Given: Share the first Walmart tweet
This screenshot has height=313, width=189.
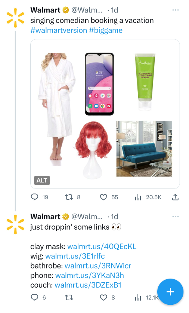Looking at the screenshot, I should point(175,197).
